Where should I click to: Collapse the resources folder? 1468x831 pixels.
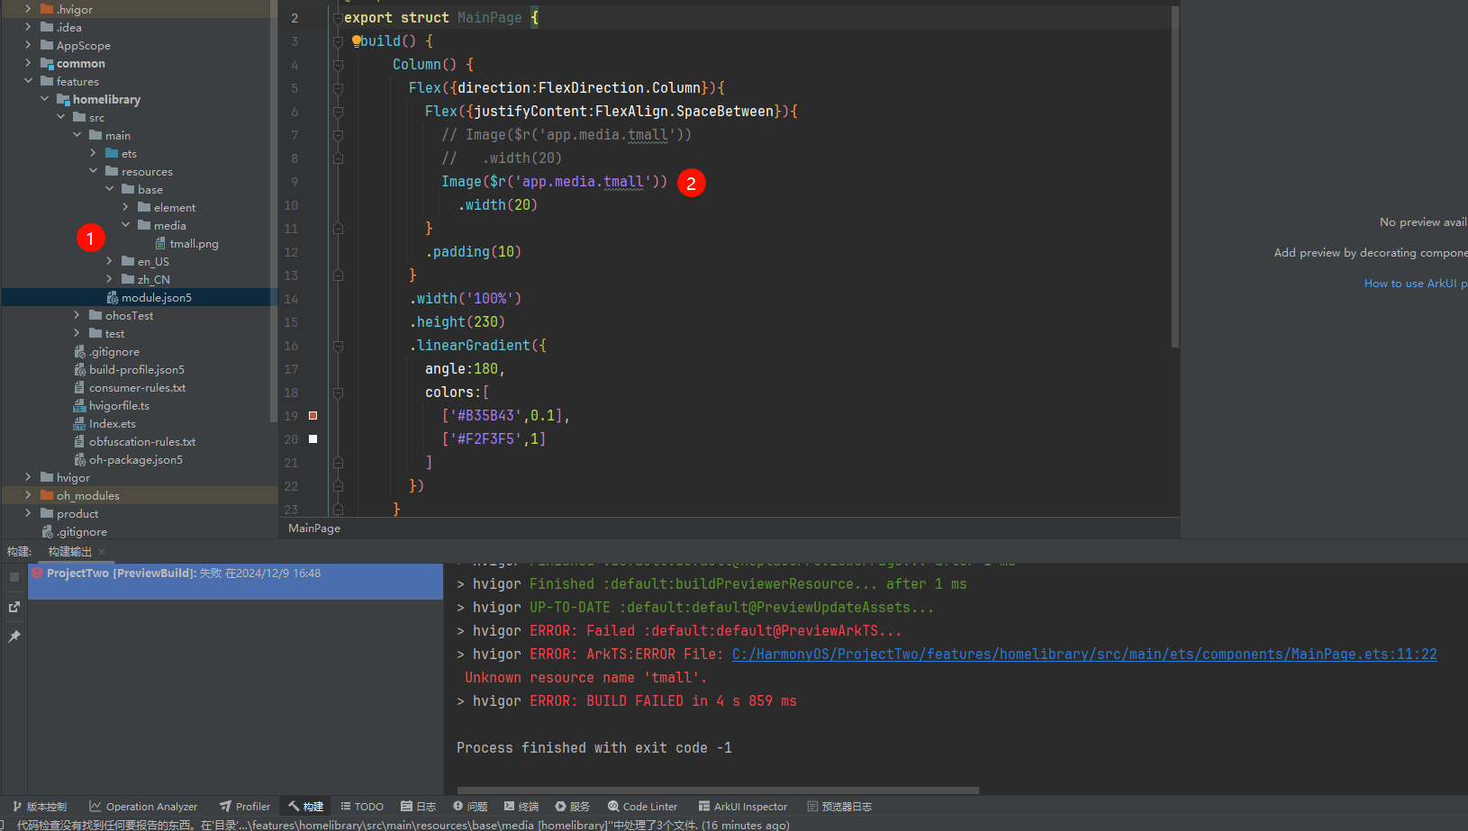pyautogui.click(x=93, y=171)
